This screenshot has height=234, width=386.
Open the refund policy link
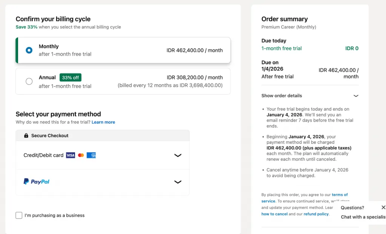click(316, 214)
